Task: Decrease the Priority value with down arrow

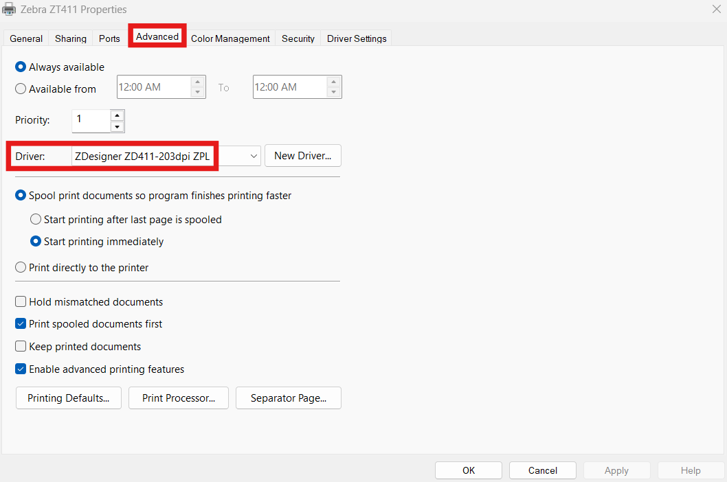Action: pos(117,126)
